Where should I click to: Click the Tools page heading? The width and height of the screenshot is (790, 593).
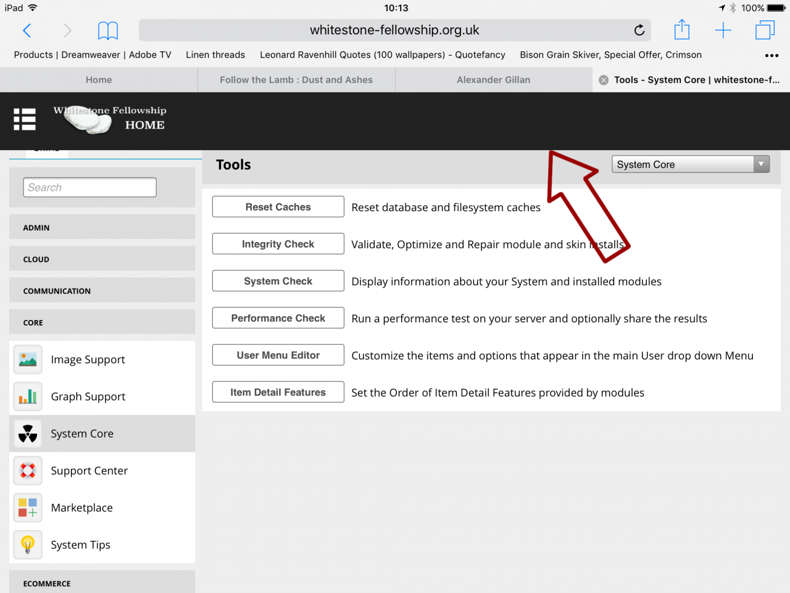point(233,165)
